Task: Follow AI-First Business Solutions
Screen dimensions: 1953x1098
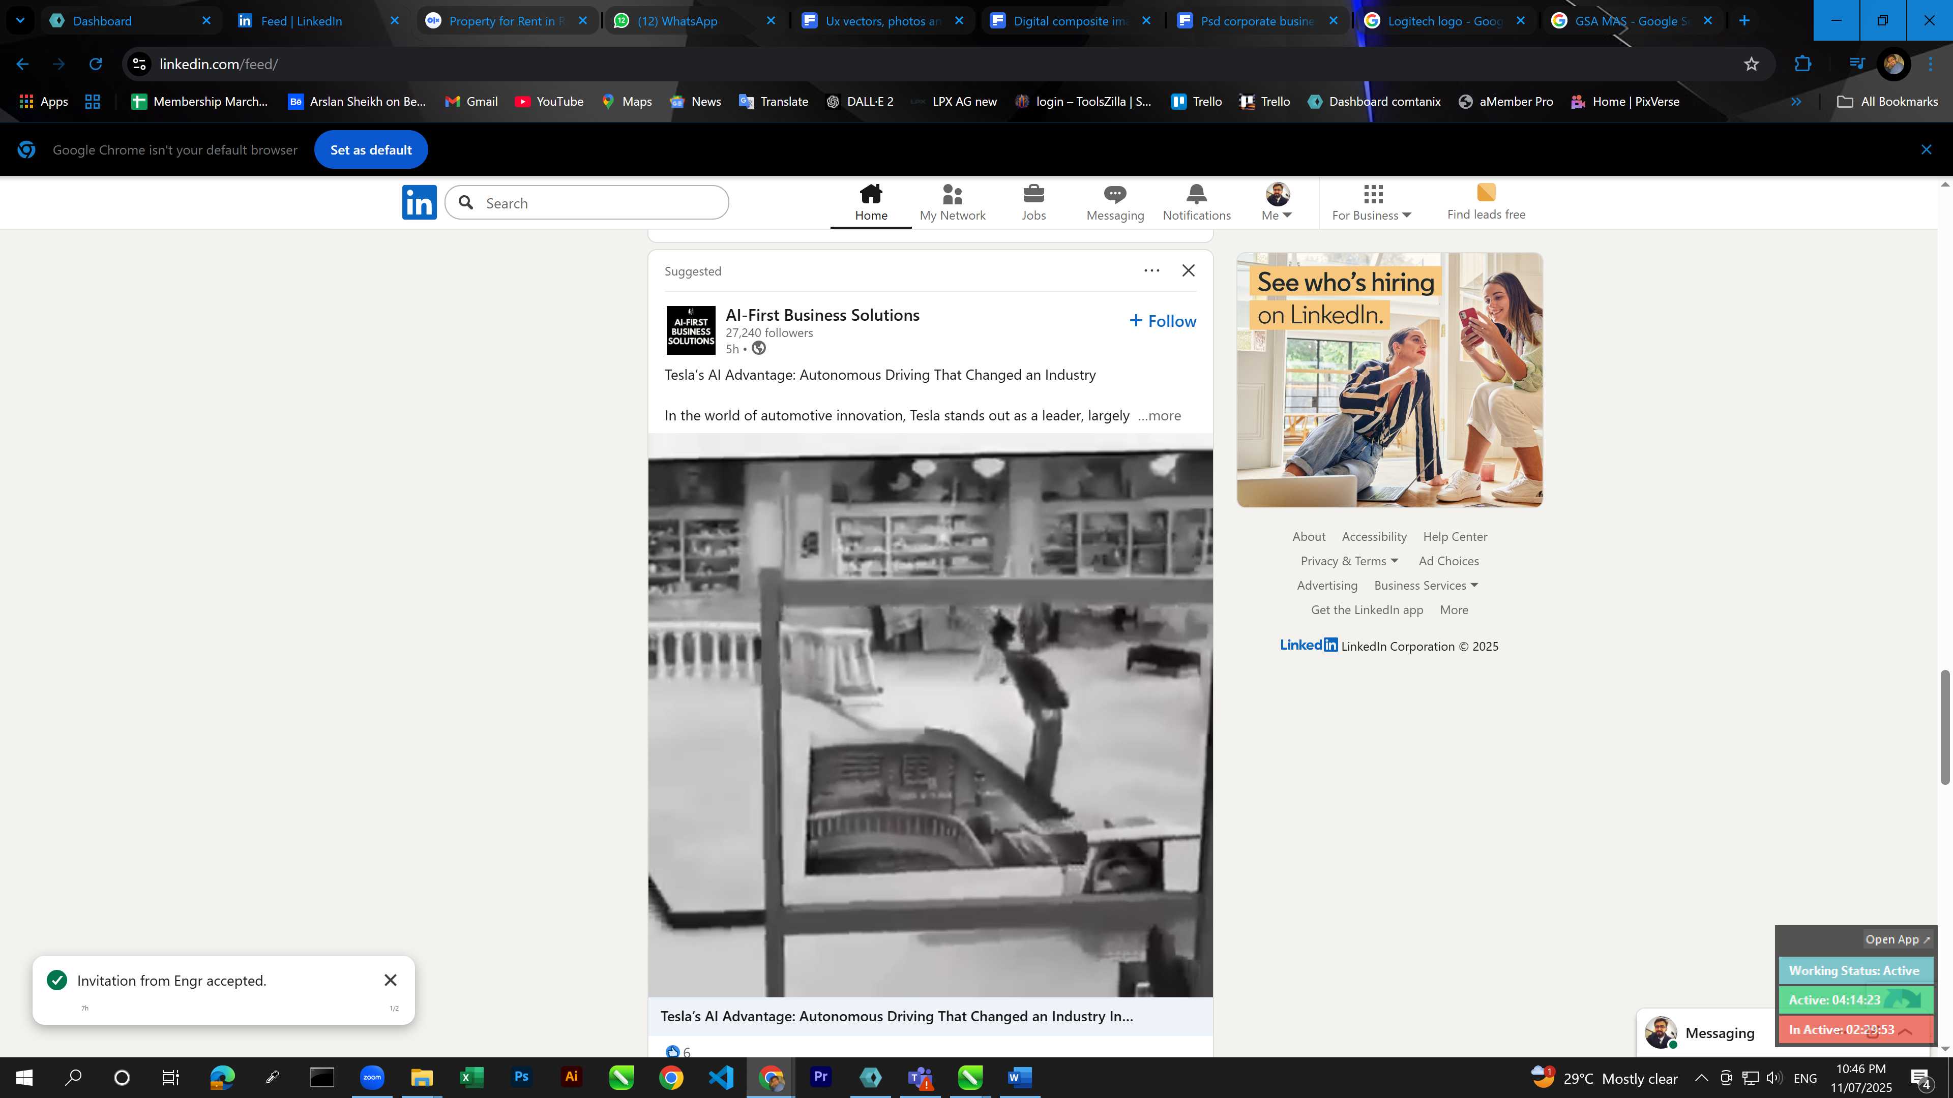Action: (1162, 321)
